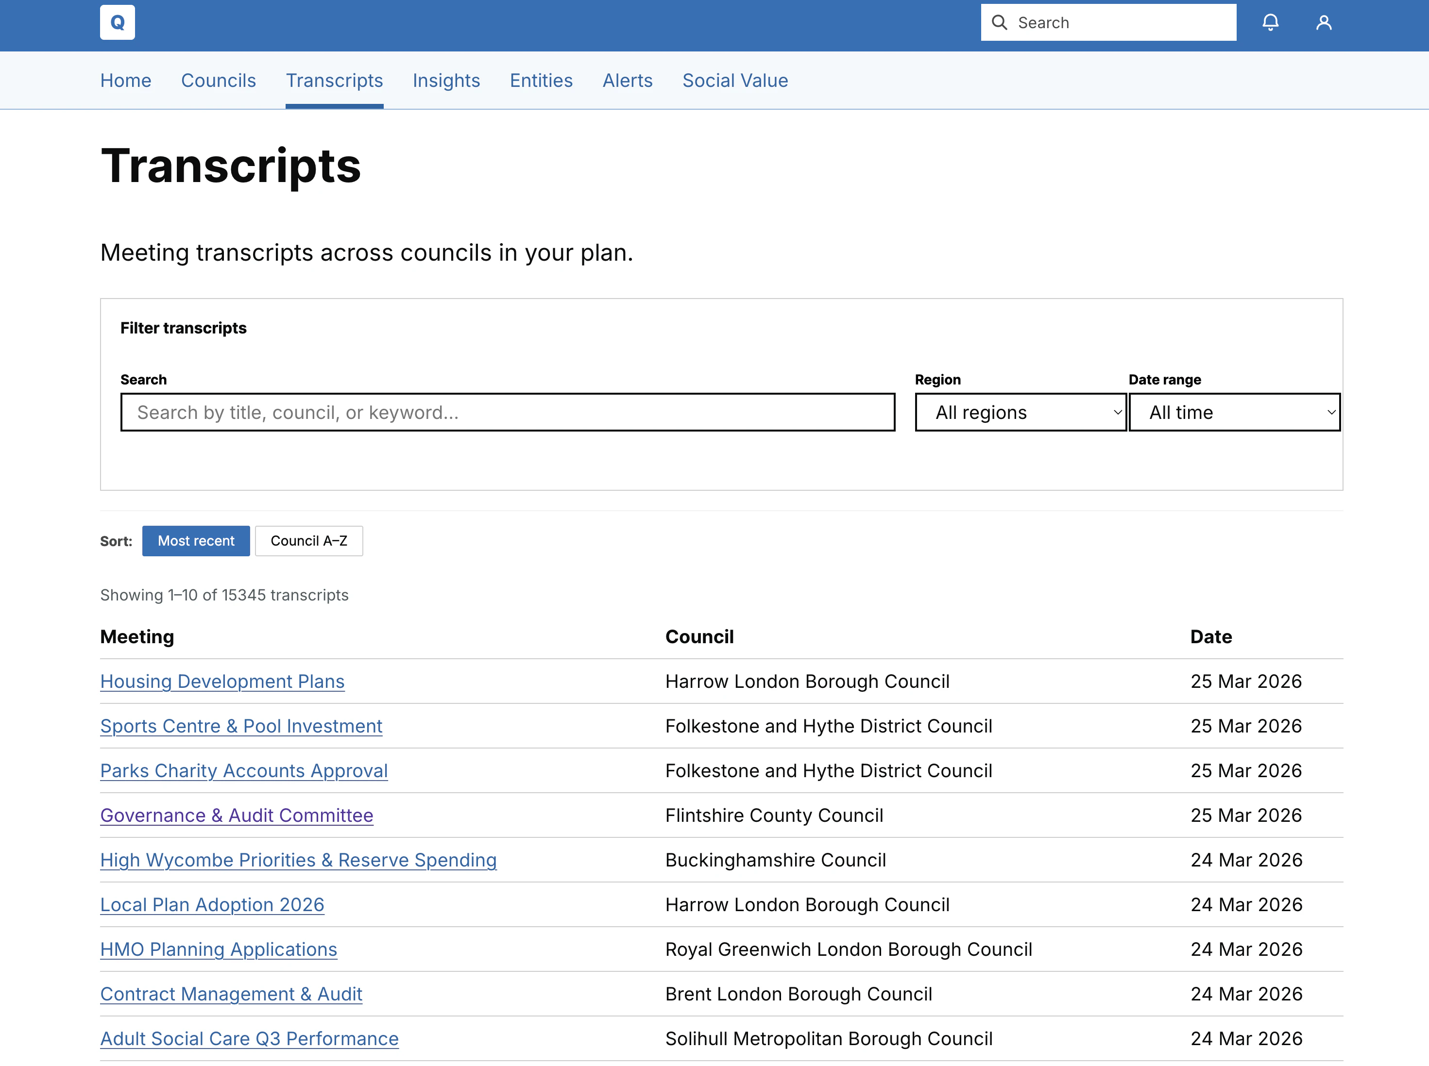Navigate to the Alerts tab
The width and height of the screenshot is (1429, 1066).
pyautogui.click(x=627, y=81)
